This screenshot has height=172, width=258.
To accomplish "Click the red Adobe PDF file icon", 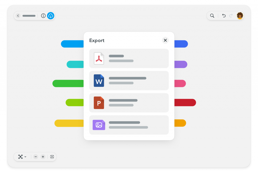I will 99,58.
